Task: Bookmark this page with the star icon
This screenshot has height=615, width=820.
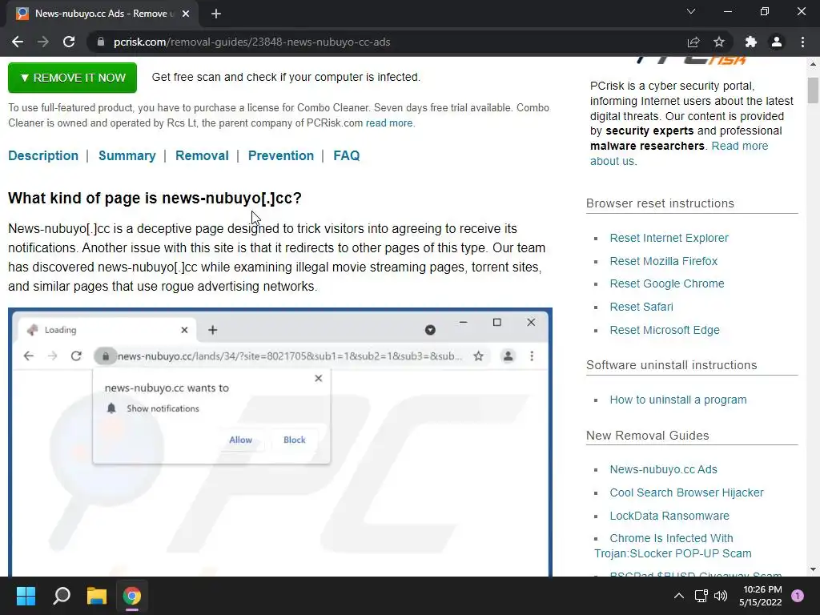Action: (x=719, y=42)
